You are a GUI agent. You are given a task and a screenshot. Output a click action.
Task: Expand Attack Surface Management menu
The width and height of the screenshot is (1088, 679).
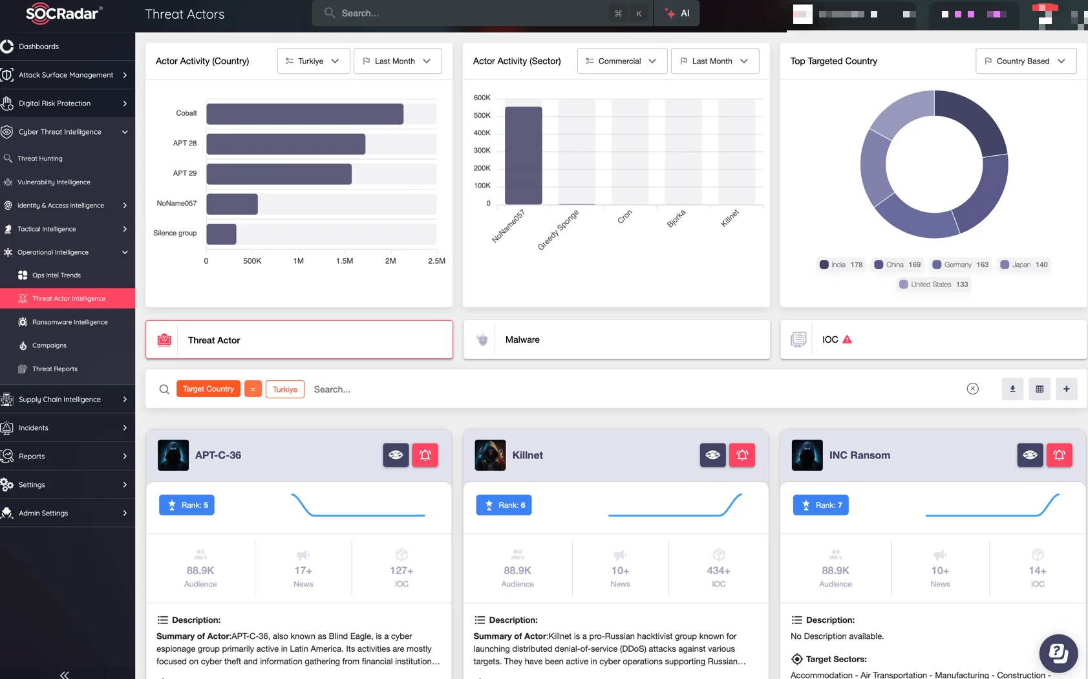click(x=67, y=75)
